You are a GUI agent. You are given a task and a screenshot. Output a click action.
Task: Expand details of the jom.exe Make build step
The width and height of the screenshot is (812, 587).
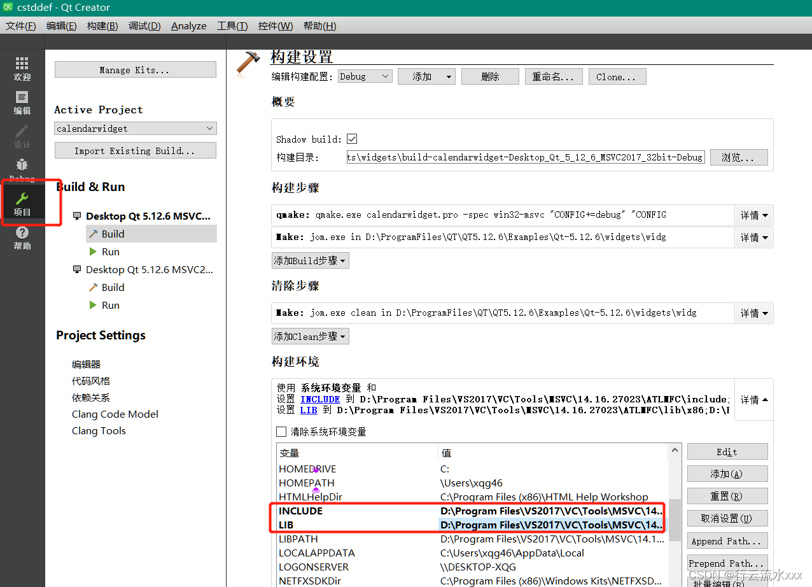point(754,237)
